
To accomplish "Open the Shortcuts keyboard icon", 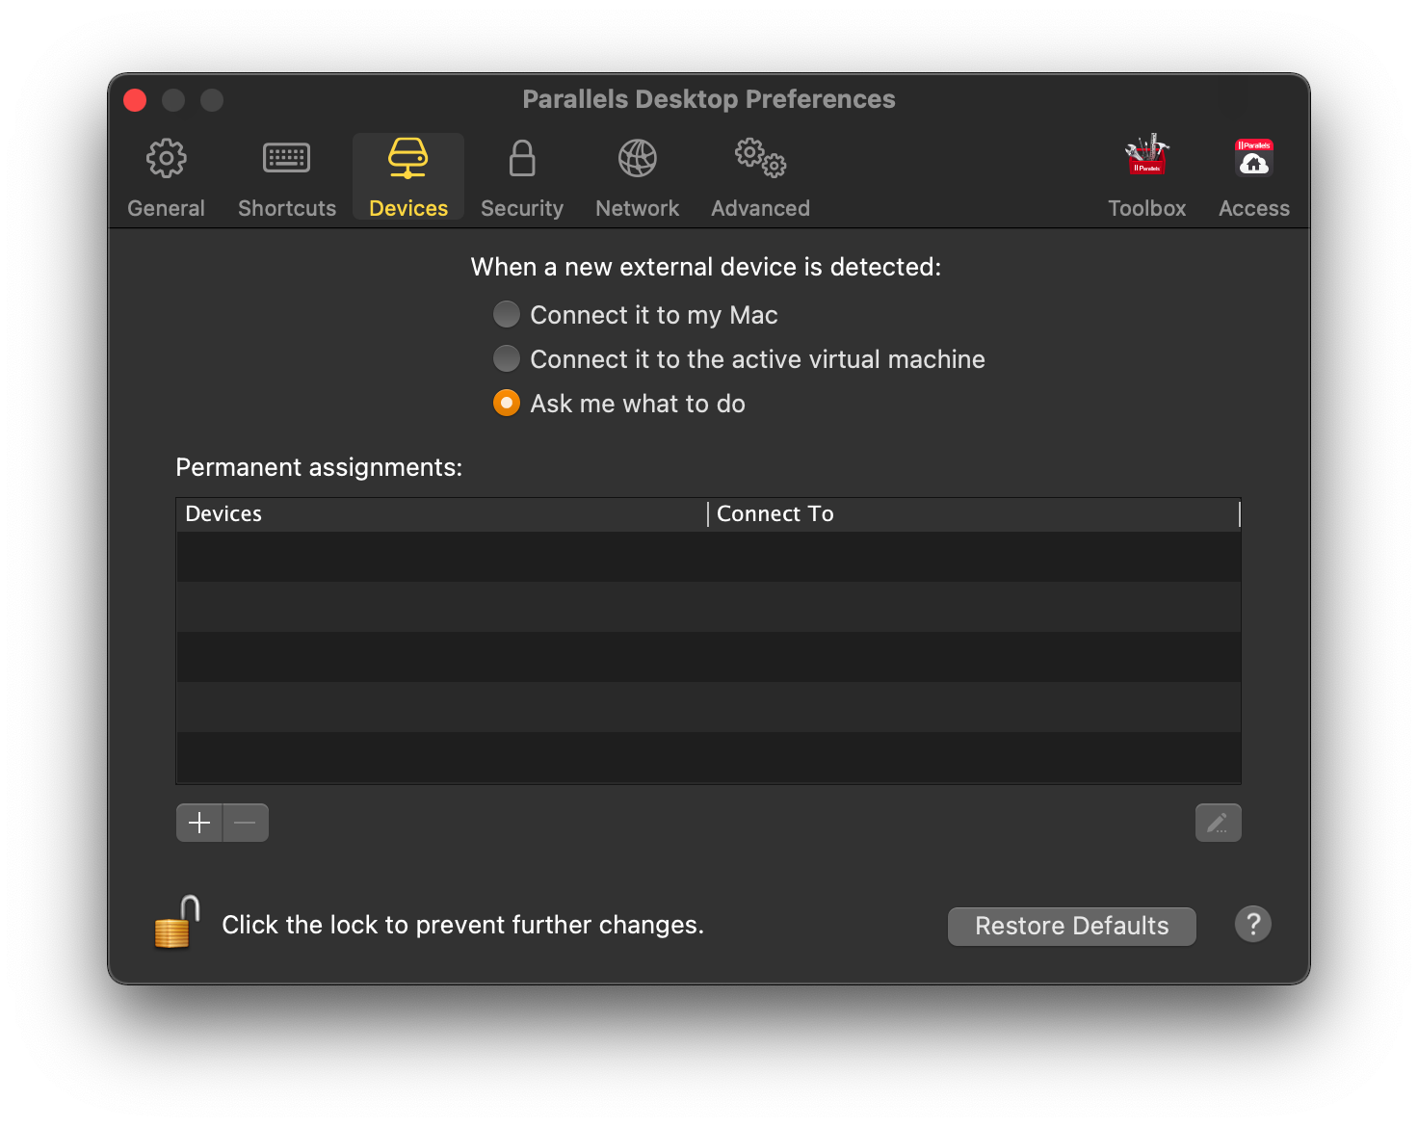I will [x=287, y=159].
